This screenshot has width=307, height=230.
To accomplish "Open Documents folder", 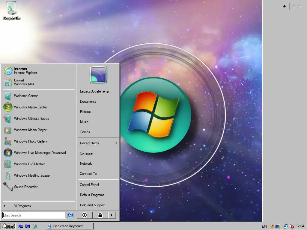I will [x=98, y=102].
